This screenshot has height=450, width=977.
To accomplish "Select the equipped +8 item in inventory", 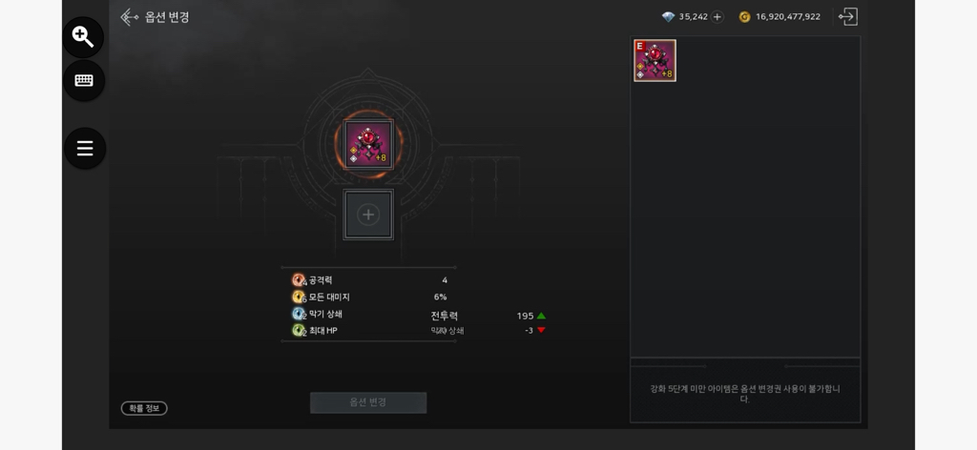I will point(655,60).
